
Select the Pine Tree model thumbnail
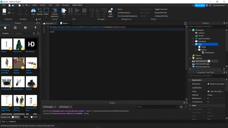[x=19, y=44]
